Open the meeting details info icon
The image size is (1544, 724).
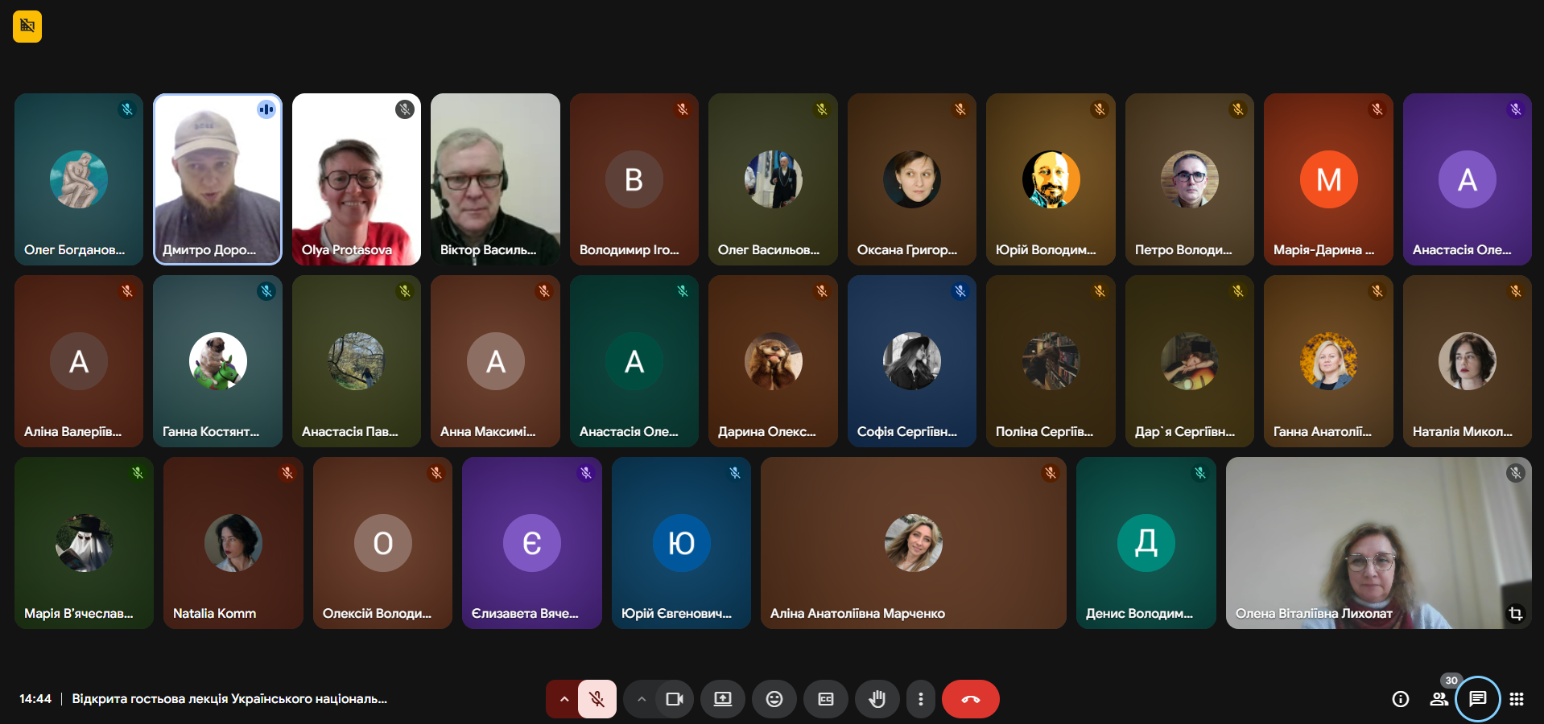1401,699
